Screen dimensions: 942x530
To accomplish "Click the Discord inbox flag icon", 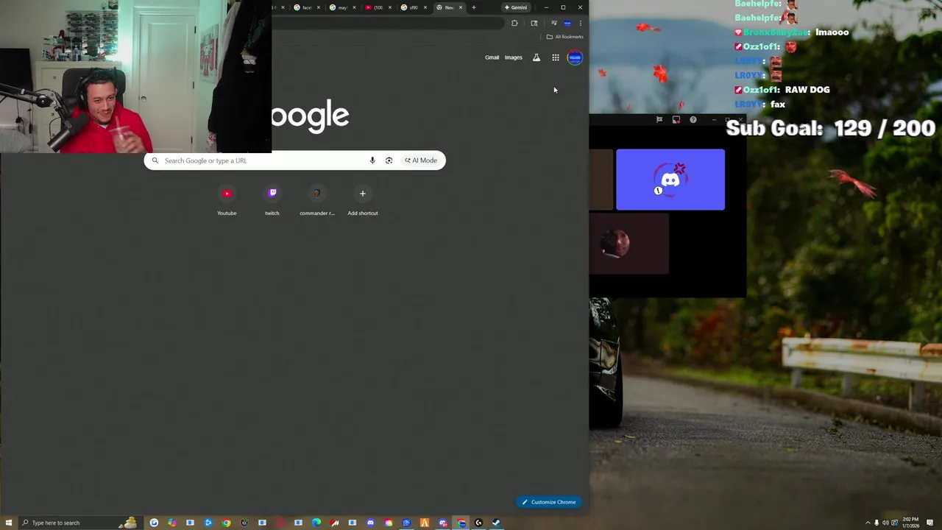I will click(659, 119).
